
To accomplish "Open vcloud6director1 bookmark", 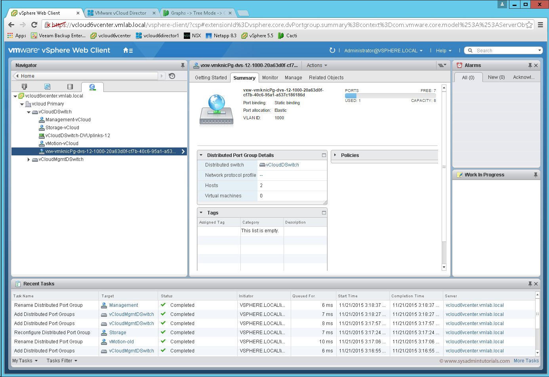I will 157,36.
